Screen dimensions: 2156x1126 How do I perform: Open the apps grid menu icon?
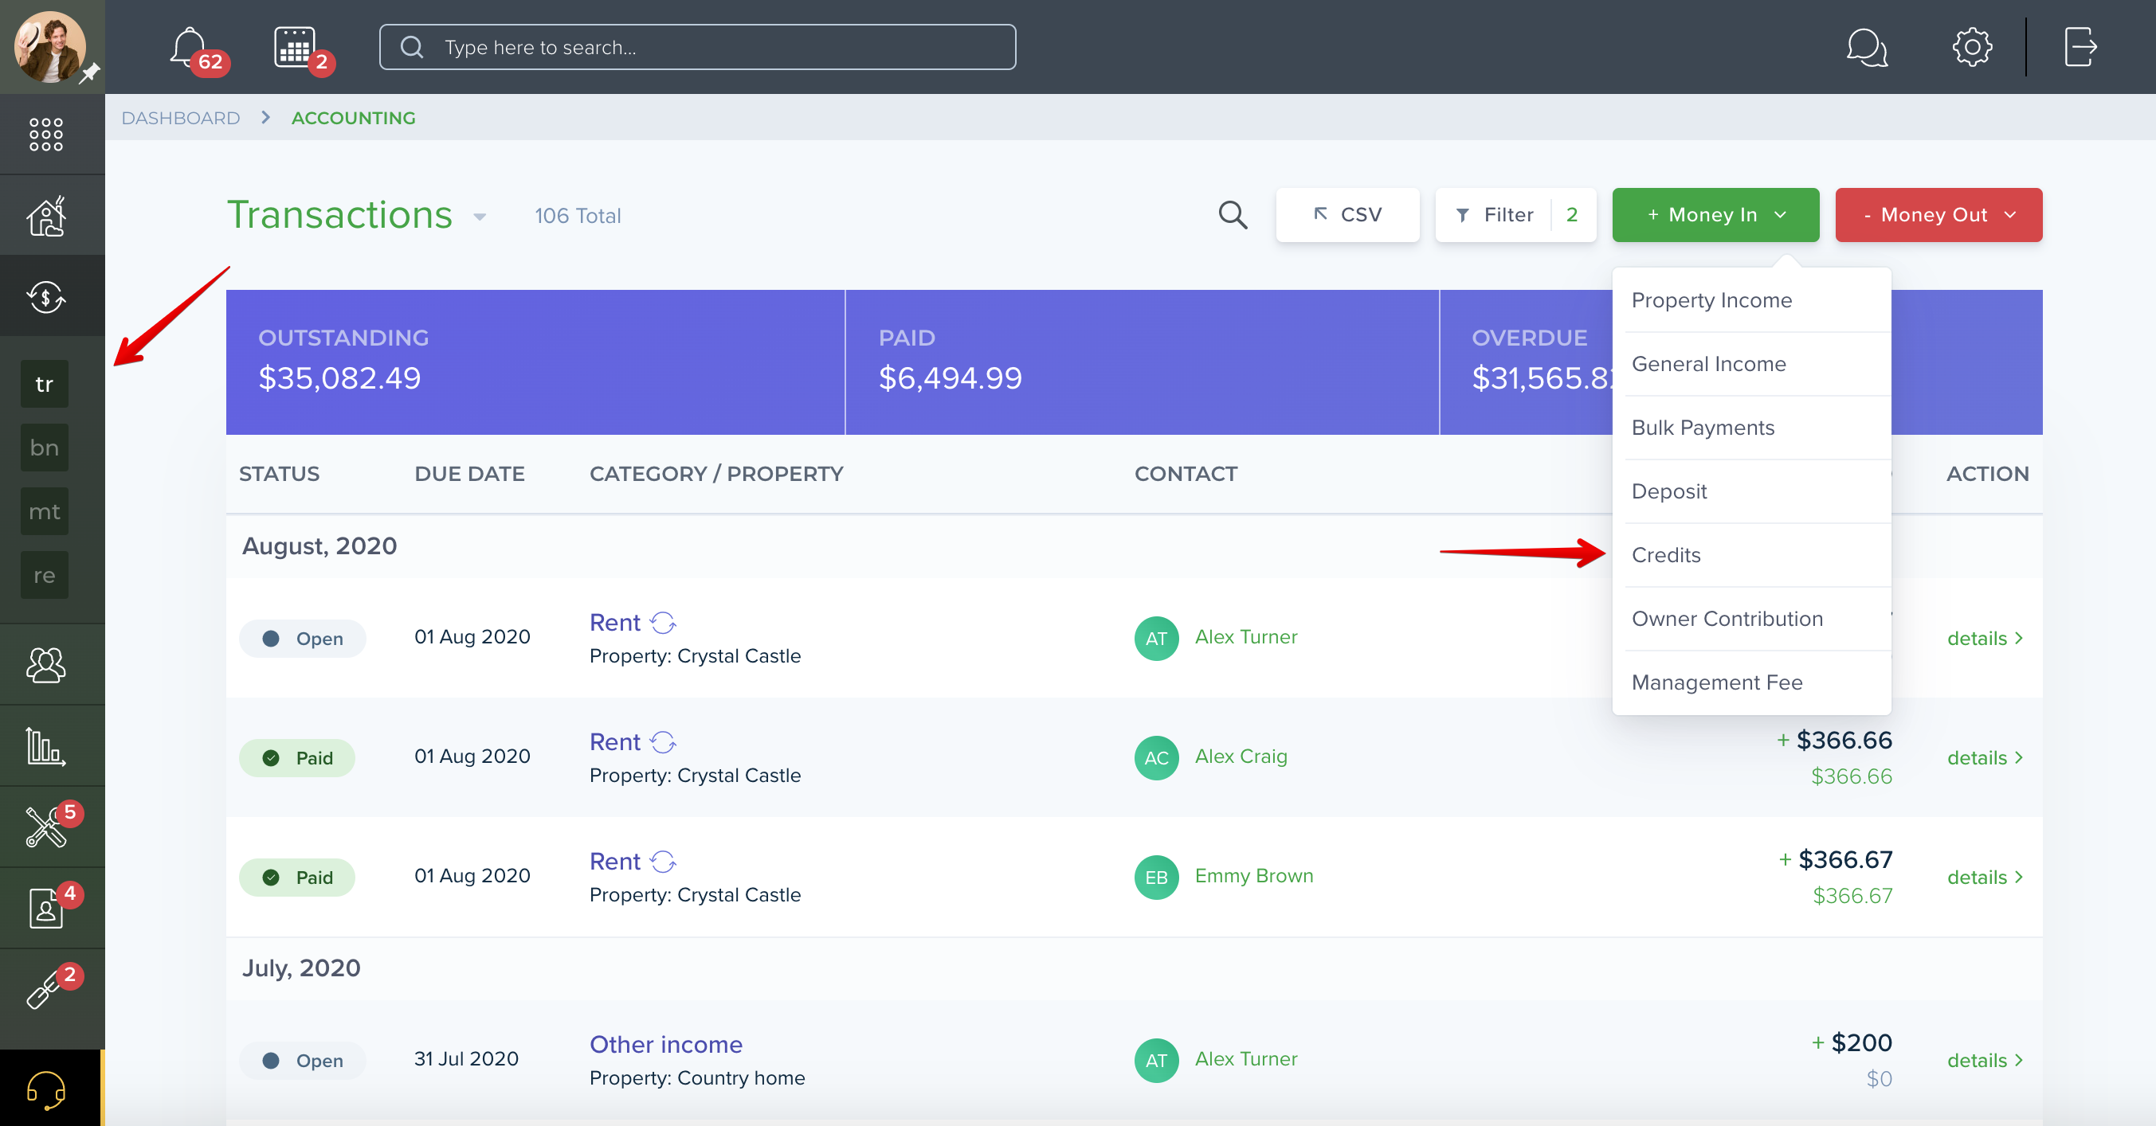(x=46, y=134)
